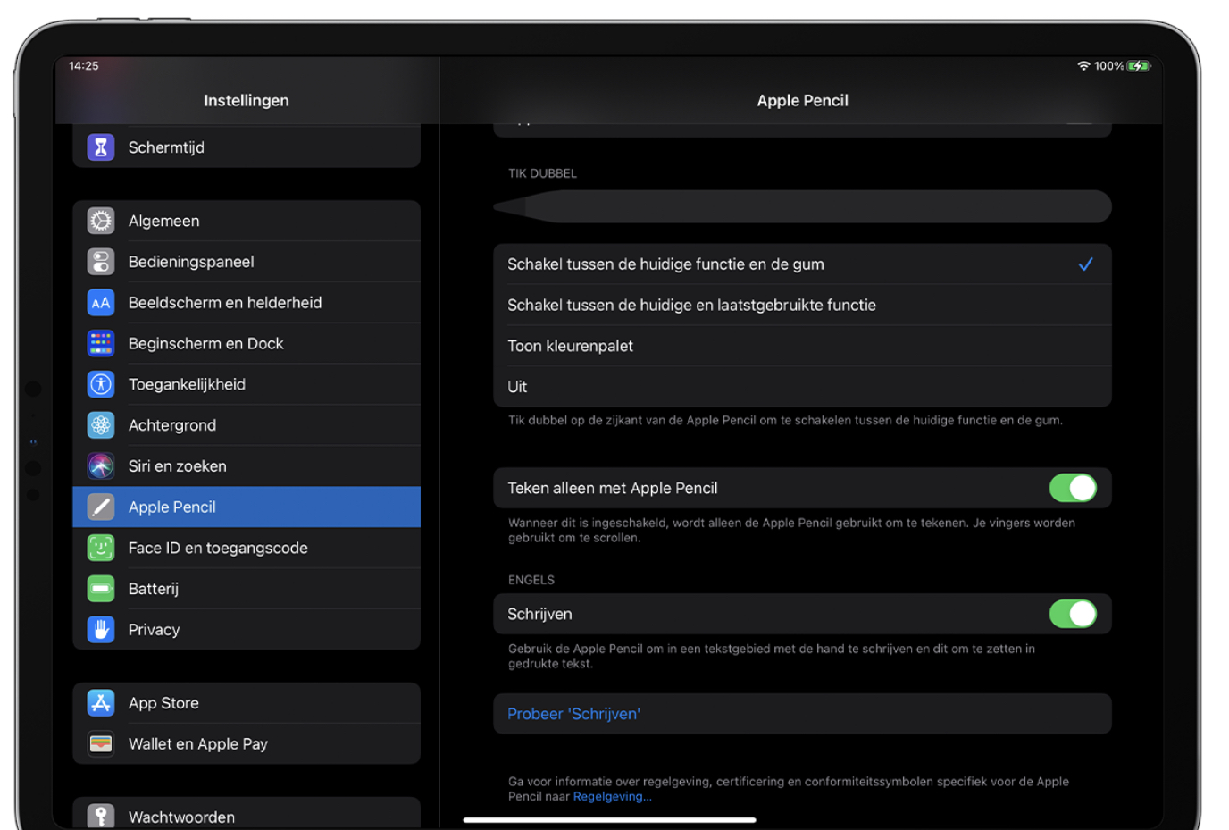Tap the 100% battery percentage
Image resolution: width=1229 pixels, height=830 pixels.
[1109, 66]
